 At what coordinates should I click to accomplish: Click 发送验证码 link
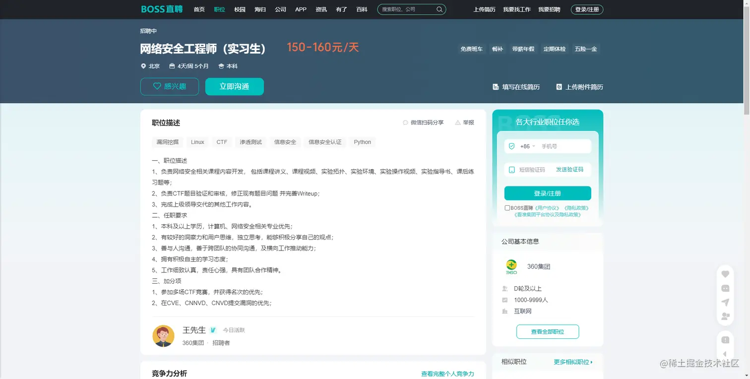[569, 170]
